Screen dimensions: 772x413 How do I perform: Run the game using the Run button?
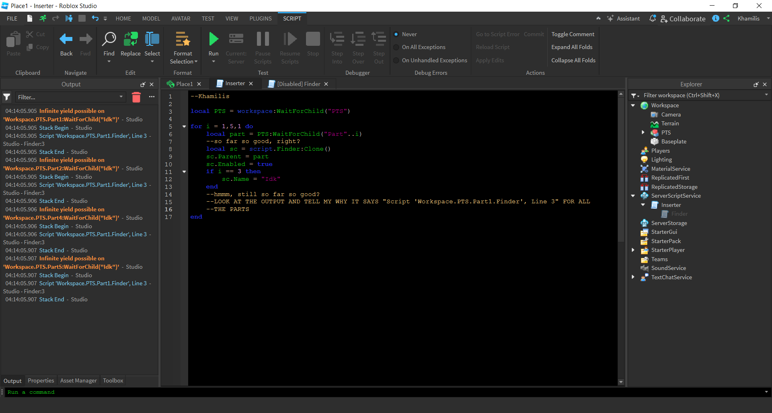[214, 44]
